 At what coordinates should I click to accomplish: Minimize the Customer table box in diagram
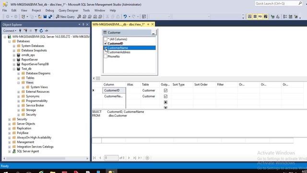click(153, 33)
